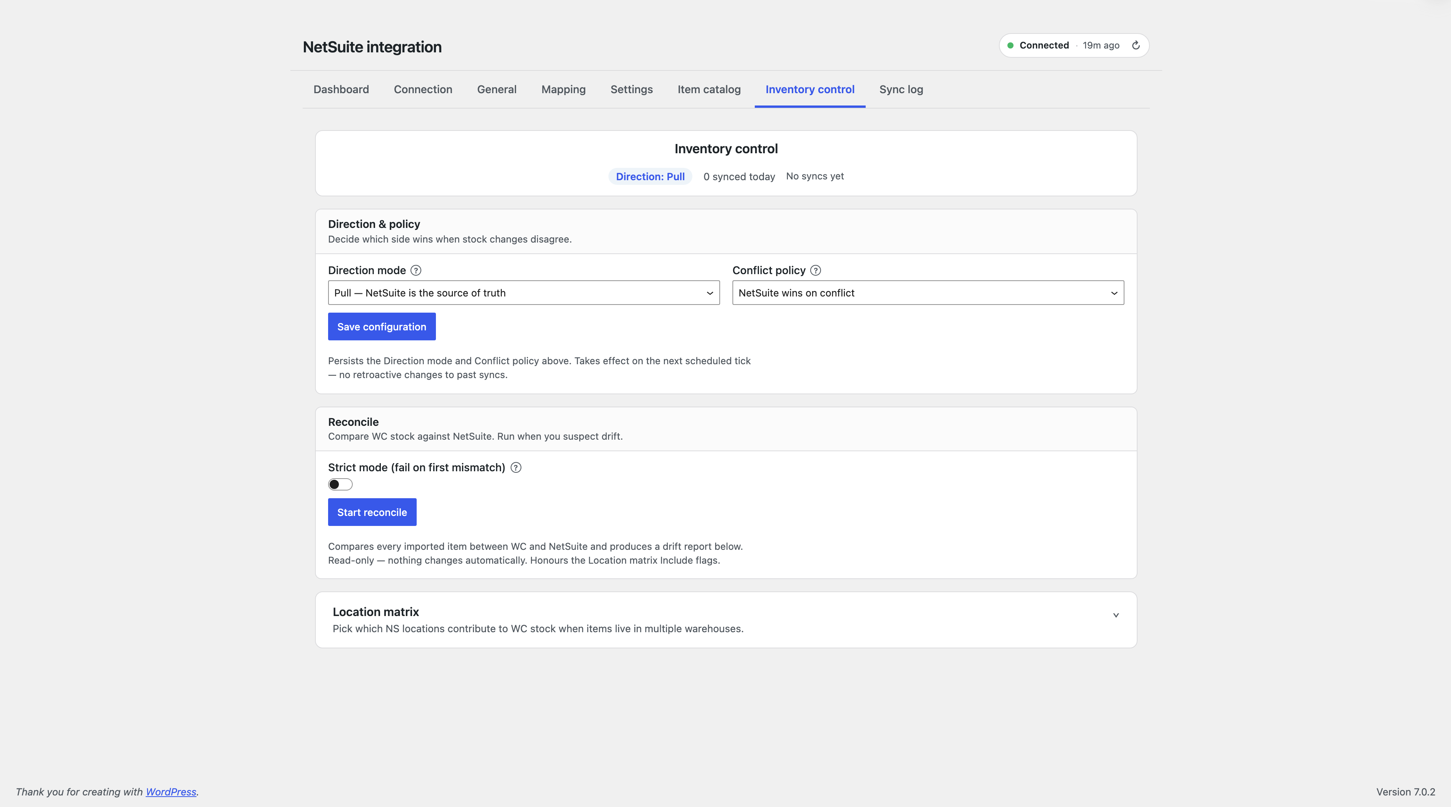Switch to the Dashboard tab
The height and width of the screenshot is (807, 1451).
coord(341,90)
